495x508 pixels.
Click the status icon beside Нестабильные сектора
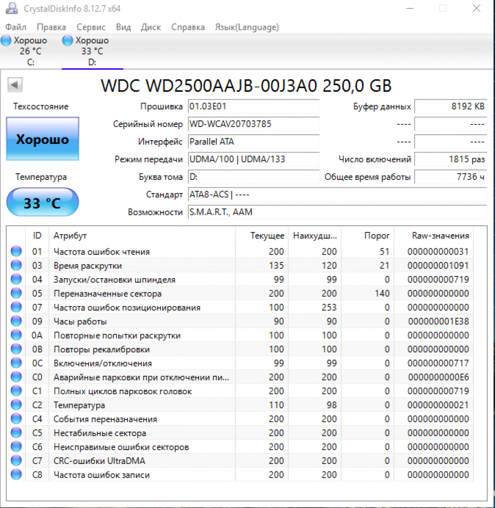click(16, 433)
